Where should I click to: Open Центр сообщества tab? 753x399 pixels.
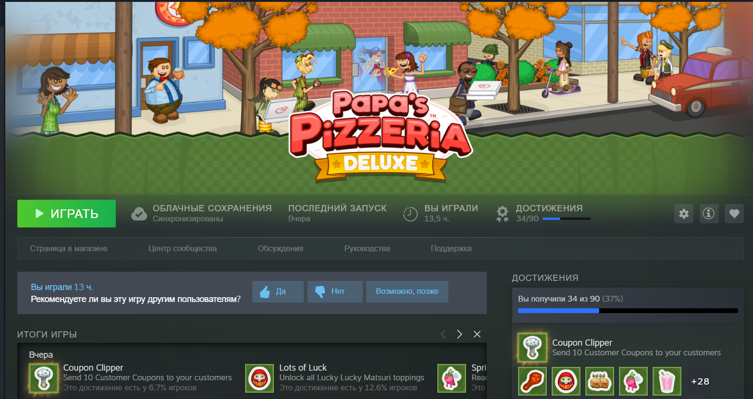(x=183, y=248)
